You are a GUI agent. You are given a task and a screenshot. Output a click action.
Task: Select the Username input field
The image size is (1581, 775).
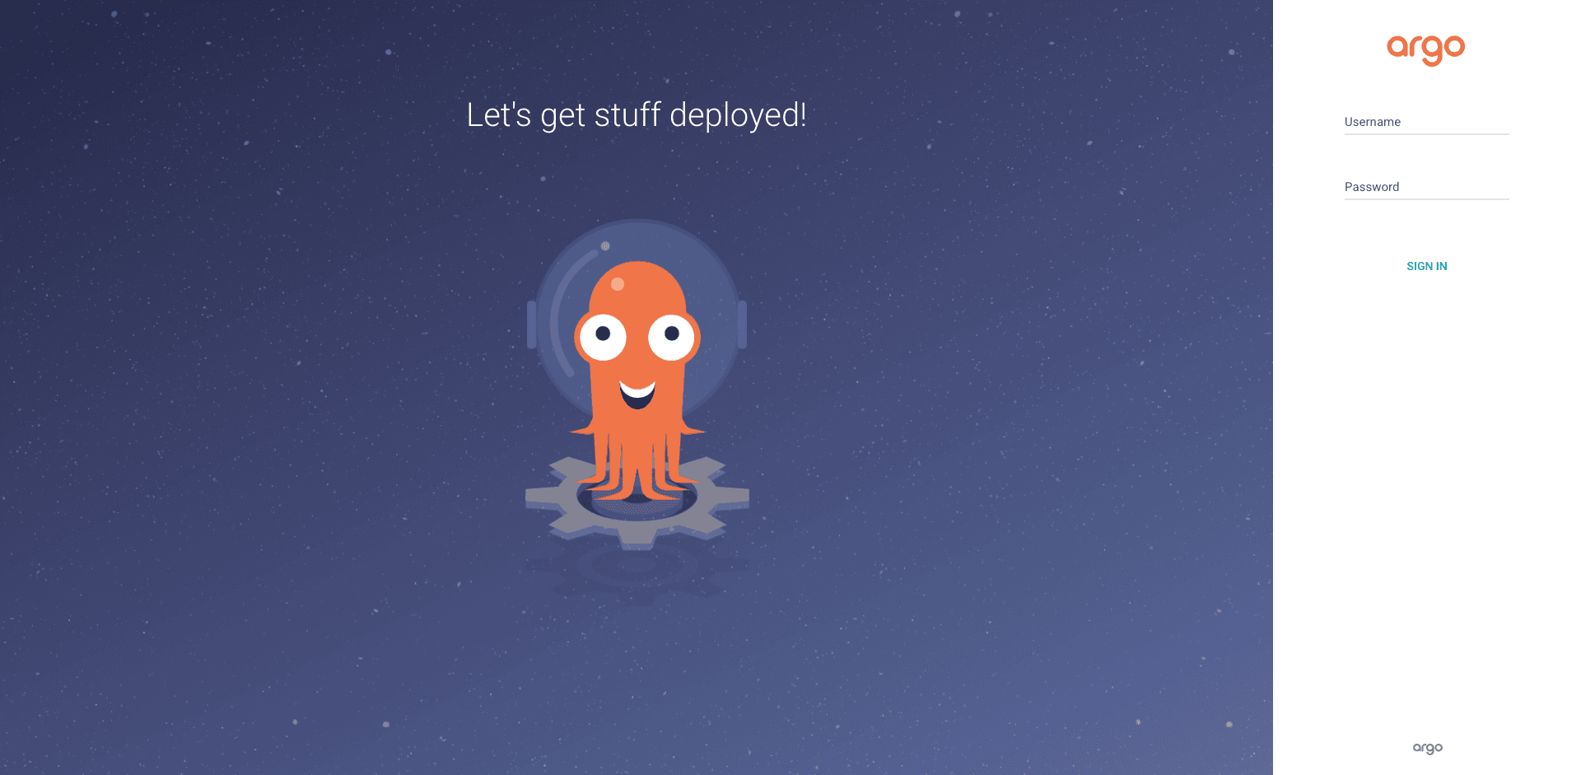click(x=1426, y=122)
